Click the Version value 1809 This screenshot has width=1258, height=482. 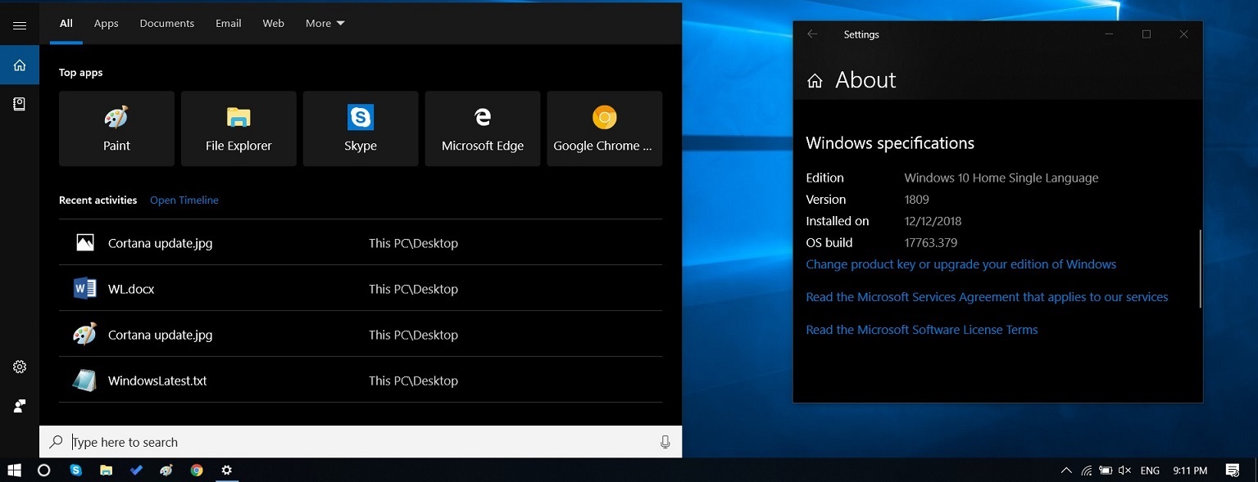(x=917, y=200)
